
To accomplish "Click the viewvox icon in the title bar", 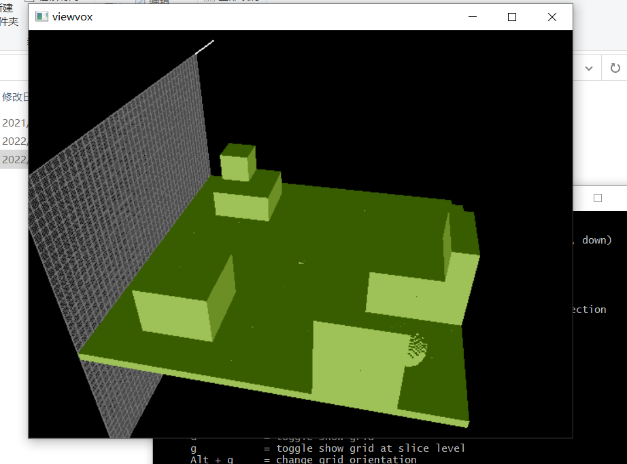I will [x=40, y=16].
